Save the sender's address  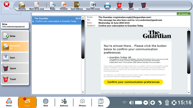point(77,6)
